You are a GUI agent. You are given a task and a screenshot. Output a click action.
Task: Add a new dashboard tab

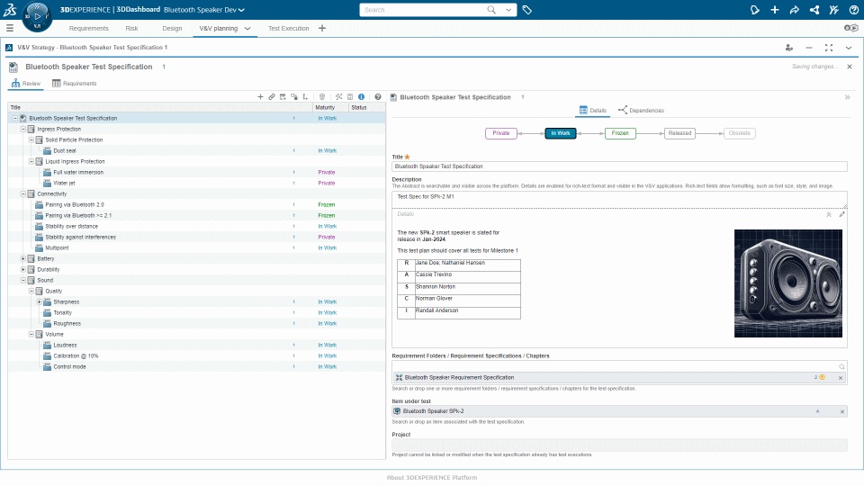[322, 29]
